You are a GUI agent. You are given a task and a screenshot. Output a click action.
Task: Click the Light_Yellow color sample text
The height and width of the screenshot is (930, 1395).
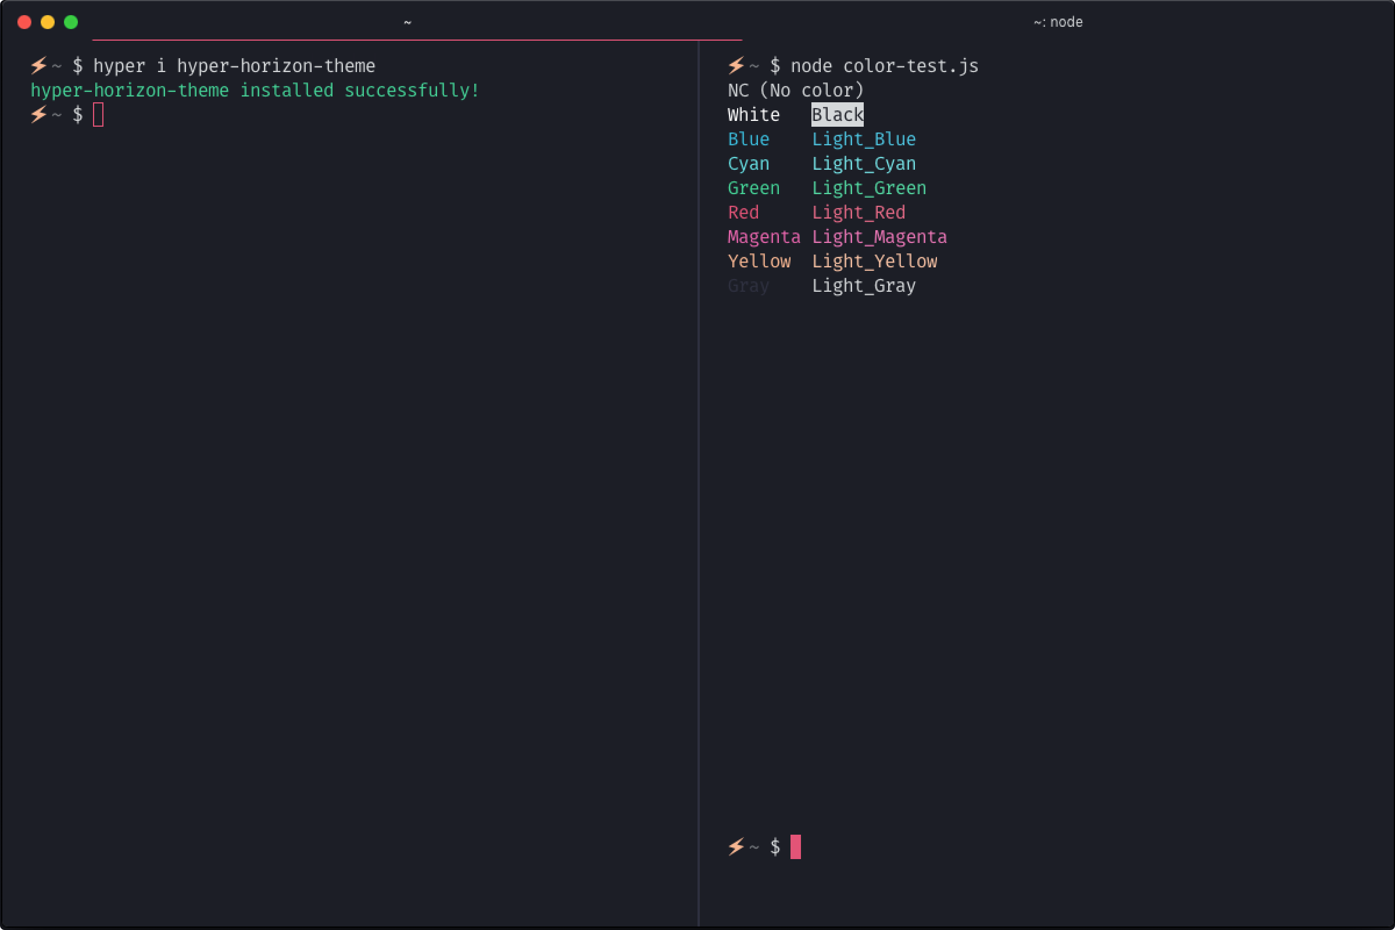[x=874, y=261]
